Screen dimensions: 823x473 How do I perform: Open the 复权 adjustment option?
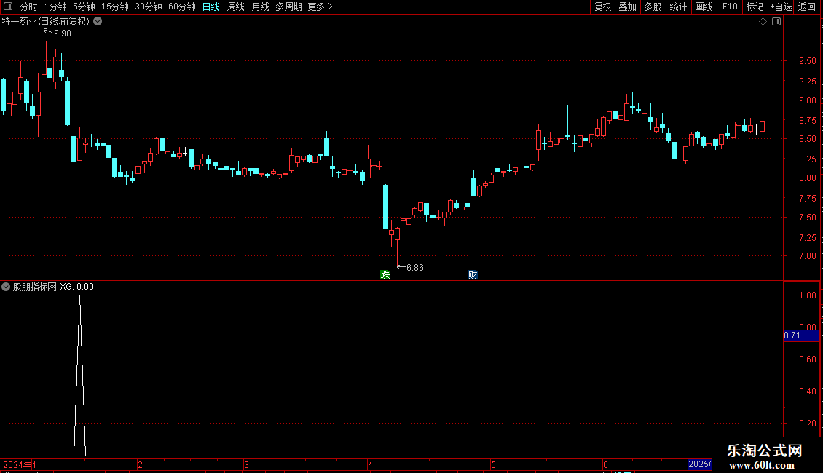click(x=602, y=7)
